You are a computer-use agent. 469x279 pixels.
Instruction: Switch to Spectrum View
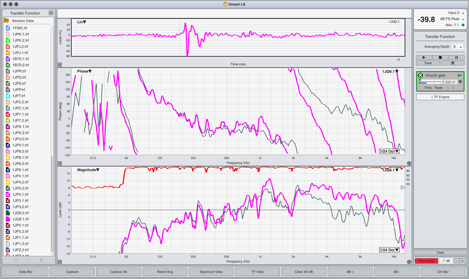211,272
